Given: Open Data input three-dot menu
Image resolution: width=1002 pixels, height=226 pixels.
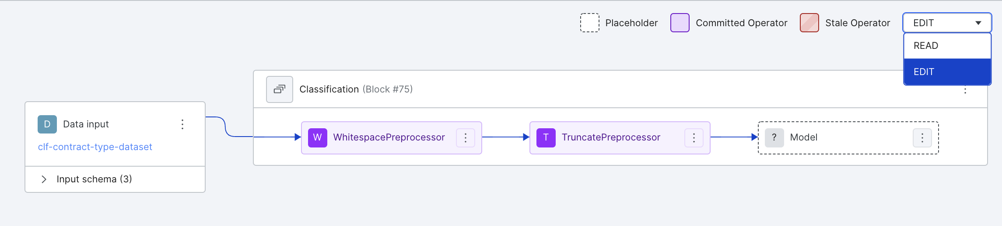Looking at the screenshot, I should click(182, 124).
